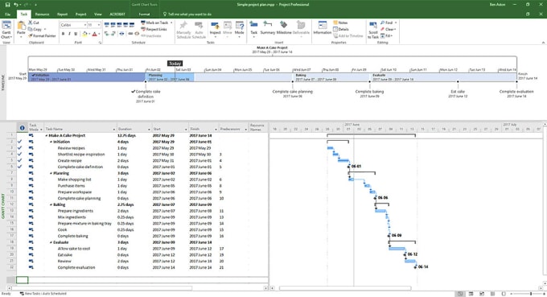Collapse the Planning summary task

(x=51, y=174)
